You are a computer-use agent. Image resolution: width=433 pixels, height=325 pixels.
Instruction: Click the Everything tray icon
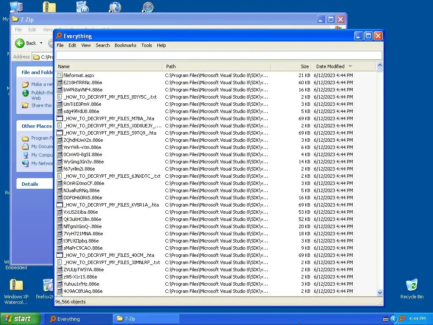click(x=402, y=319)
